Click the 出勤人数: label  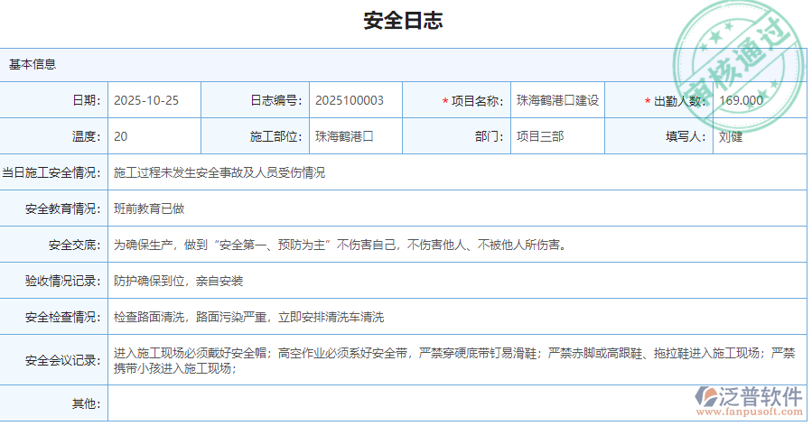click(x=680, y=101)
